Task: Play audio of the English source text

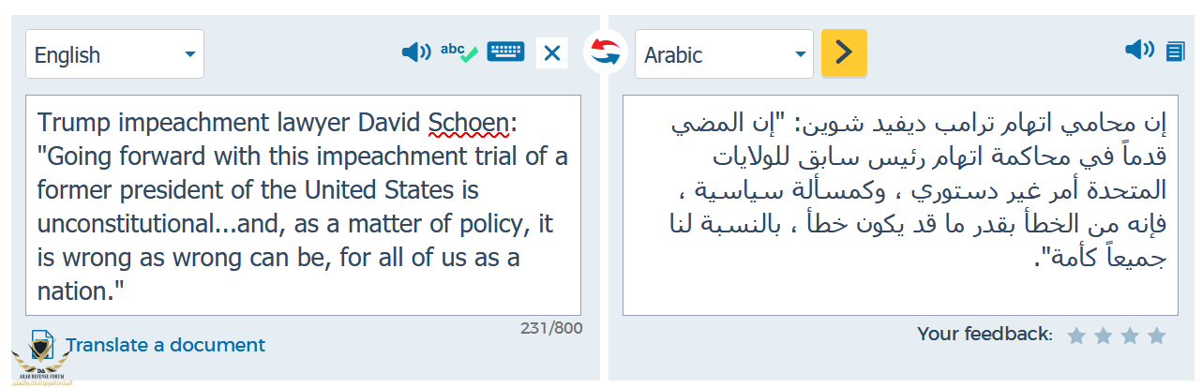Action: [x=415, y=52]
